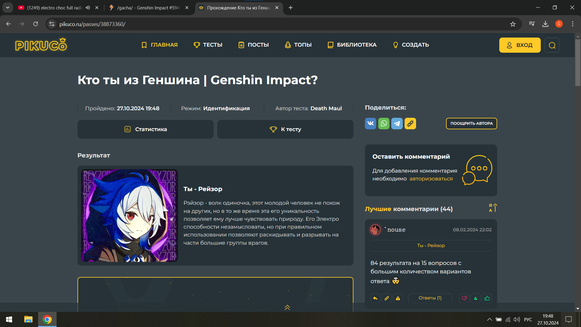Dislike nouse's comment with thumbs down
Viewport: 581px width, 327px height.
[x=464, y=298]
